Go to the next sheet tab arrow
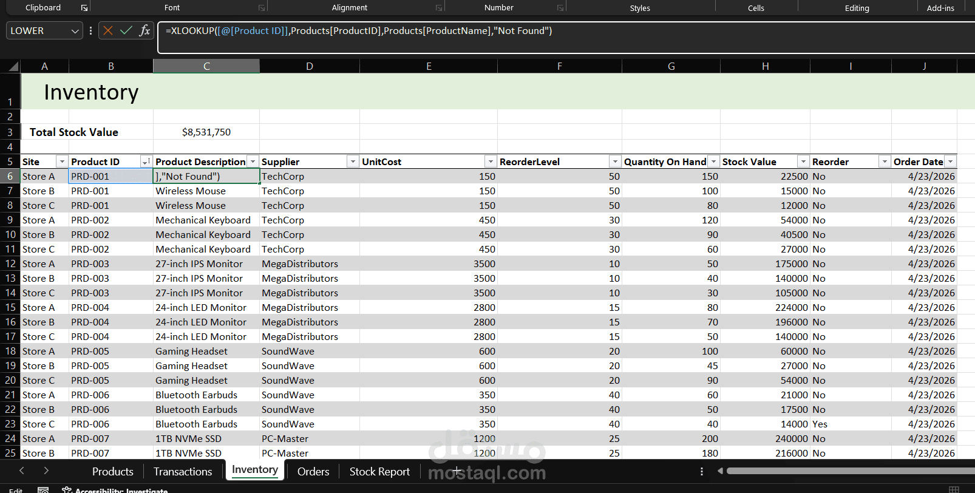This screenshot has height=493, width=975. pos(46,471)
